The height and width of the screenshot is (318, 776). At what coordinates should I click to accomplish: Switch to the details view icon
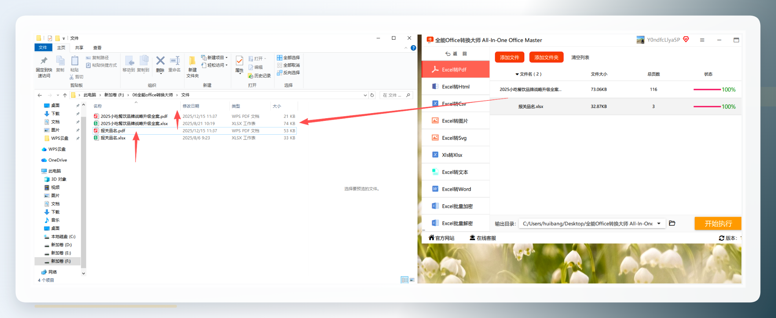pos(404,280)
